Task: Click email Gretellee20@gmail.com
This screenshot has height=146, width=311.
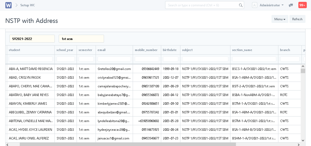Action: click(114, 69)
